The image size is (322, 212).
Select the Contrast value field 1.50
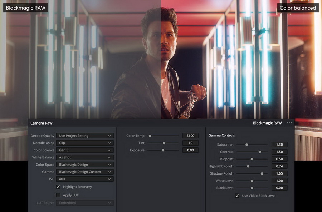[279, 152]
